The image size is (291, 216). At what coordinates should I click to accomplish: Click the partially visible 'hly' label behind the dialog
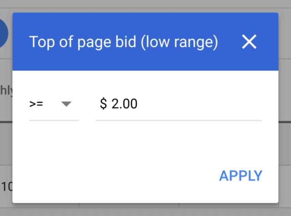[6, 90]
